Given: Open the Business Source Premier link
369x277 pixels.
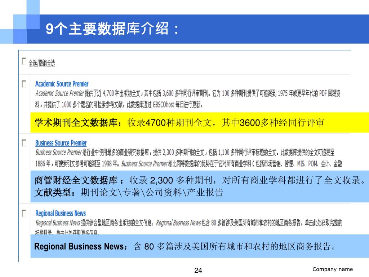Looking at the screenshot, I should (61, 143).
